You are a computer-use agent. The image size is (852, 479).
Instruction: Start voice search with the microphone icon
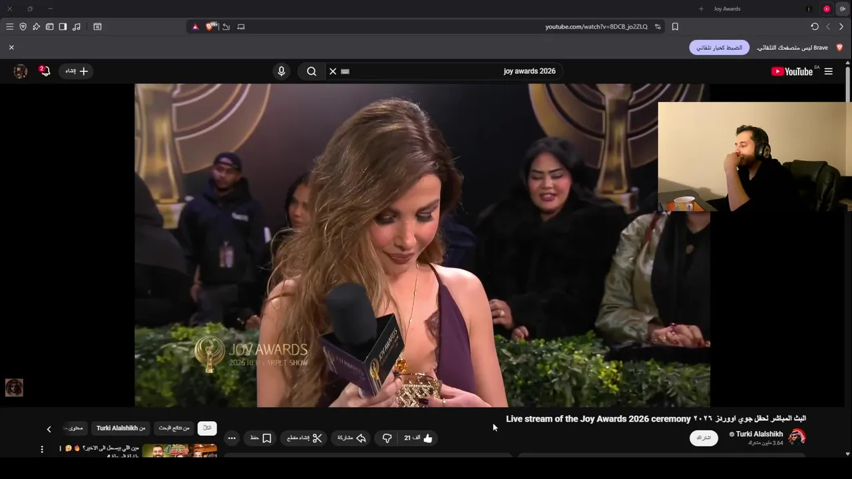coord(282,71)
